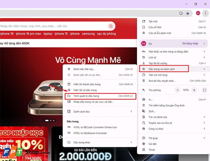
Task: Click the iphone 16 pro max suggestion
Action: pos(28,34)
